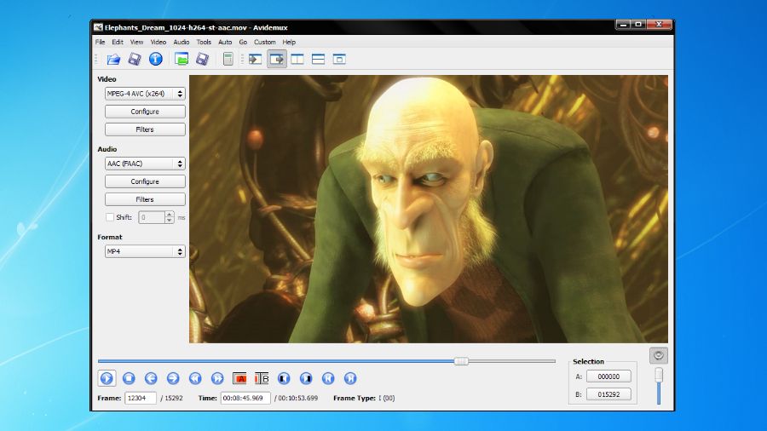Jump to previous keyframe
The height and width of the screenshot is (431, 767).
tap(195, 378)
